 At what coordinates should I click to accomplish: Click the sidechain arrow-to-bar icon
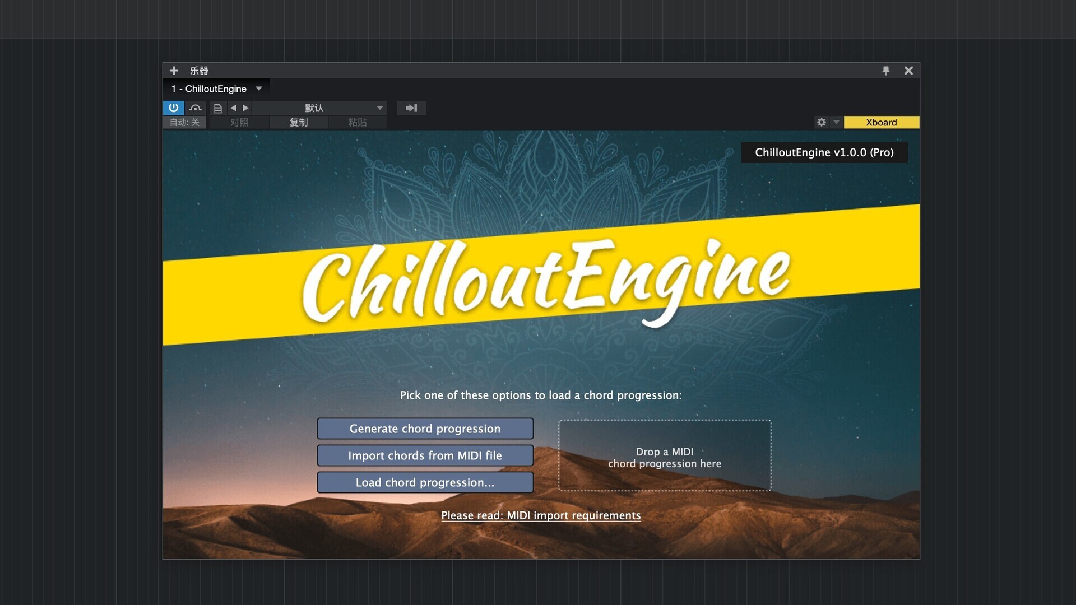411,108
